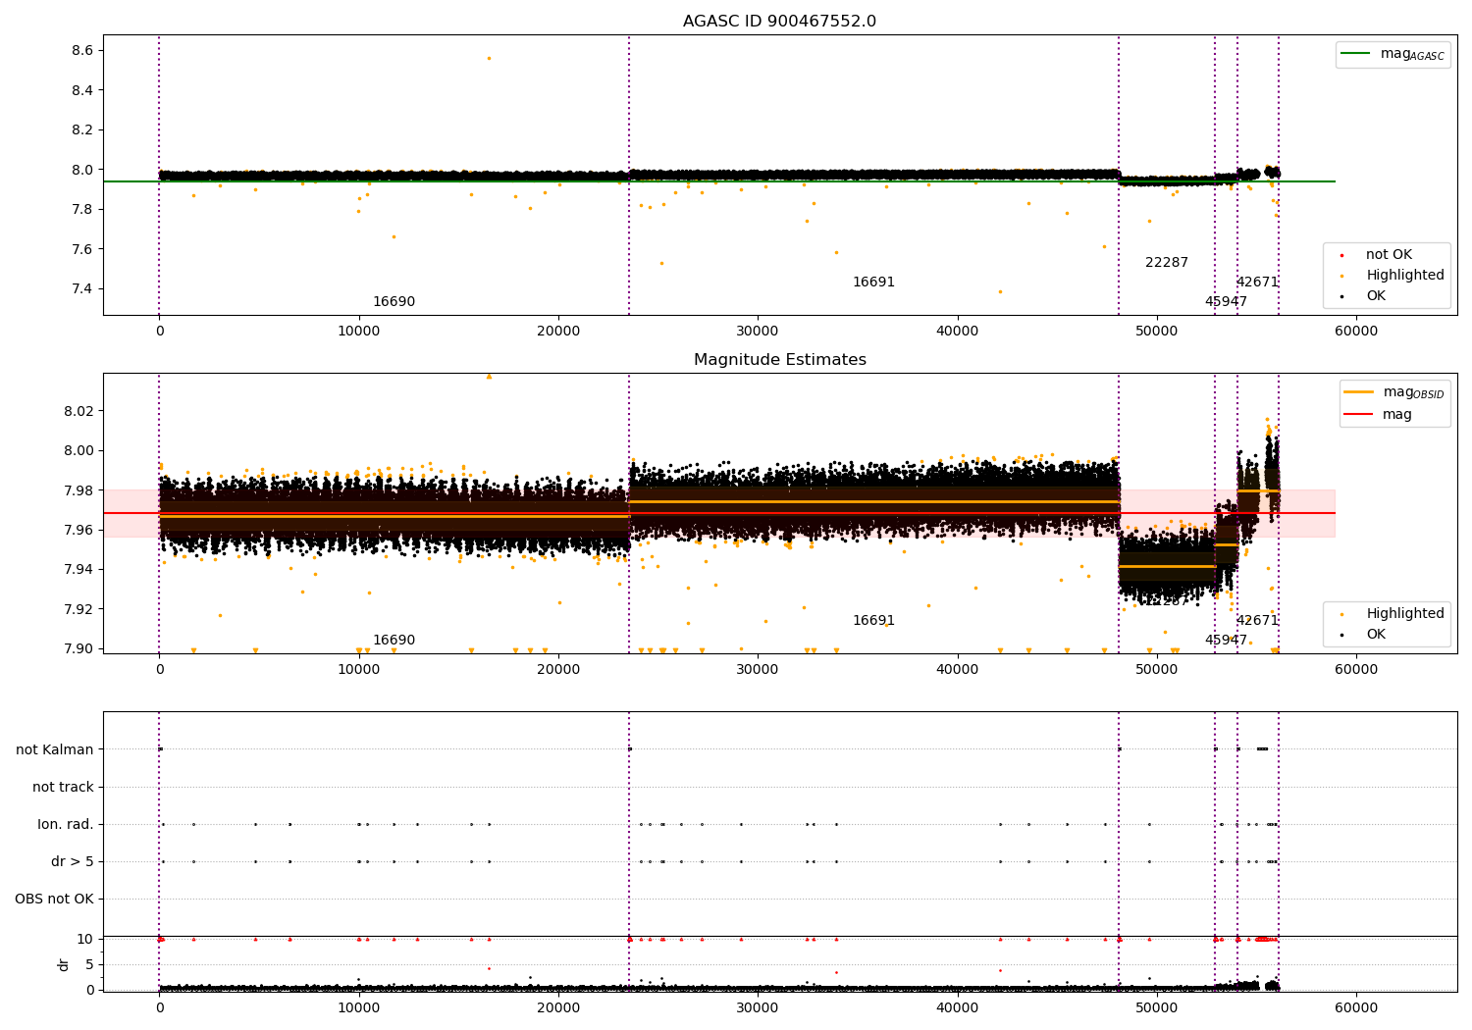The image size is (1472, 1030).
Task: Click obsid label 45947 in Magnitude Estimates plot
Action: pyautogui.click(x=1226, y=641)
